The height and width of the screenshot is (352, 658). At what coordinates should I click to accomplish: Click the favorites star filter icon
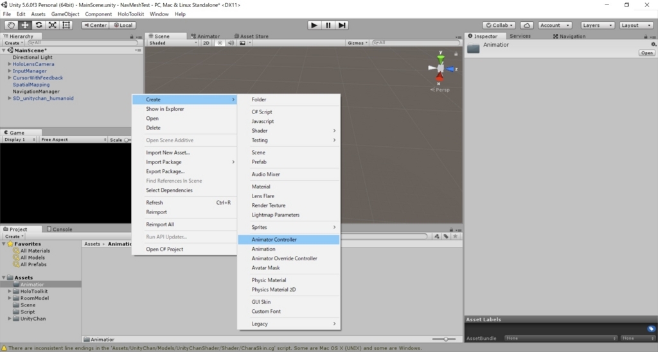pos(456,237)
